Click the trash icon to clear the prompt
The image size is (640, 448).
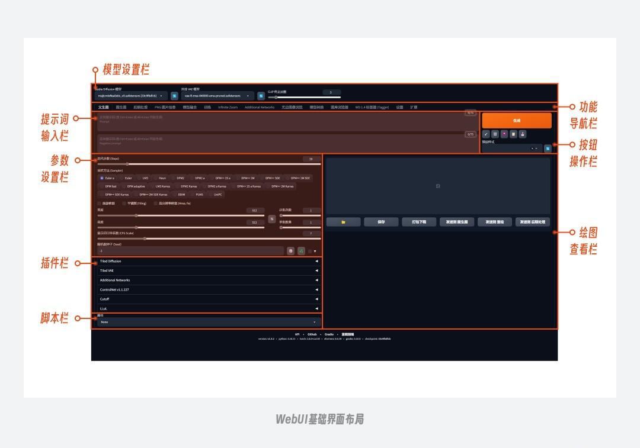click(x=495, y=134)
